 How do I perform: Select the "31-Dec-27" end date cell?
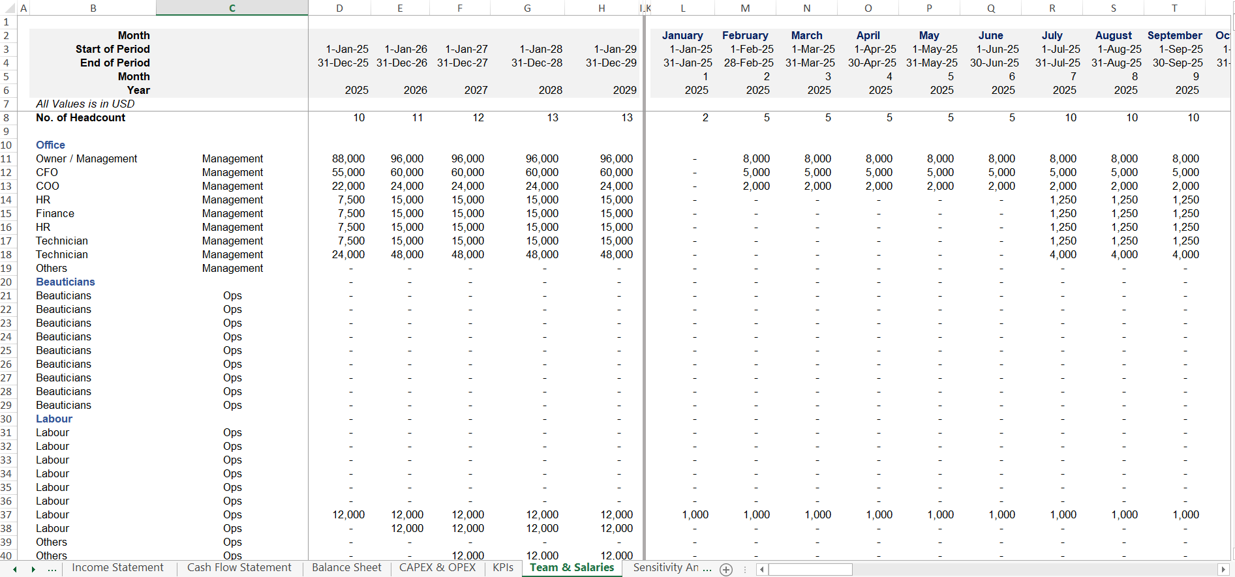pyautogui.click(x=463, y=63)
